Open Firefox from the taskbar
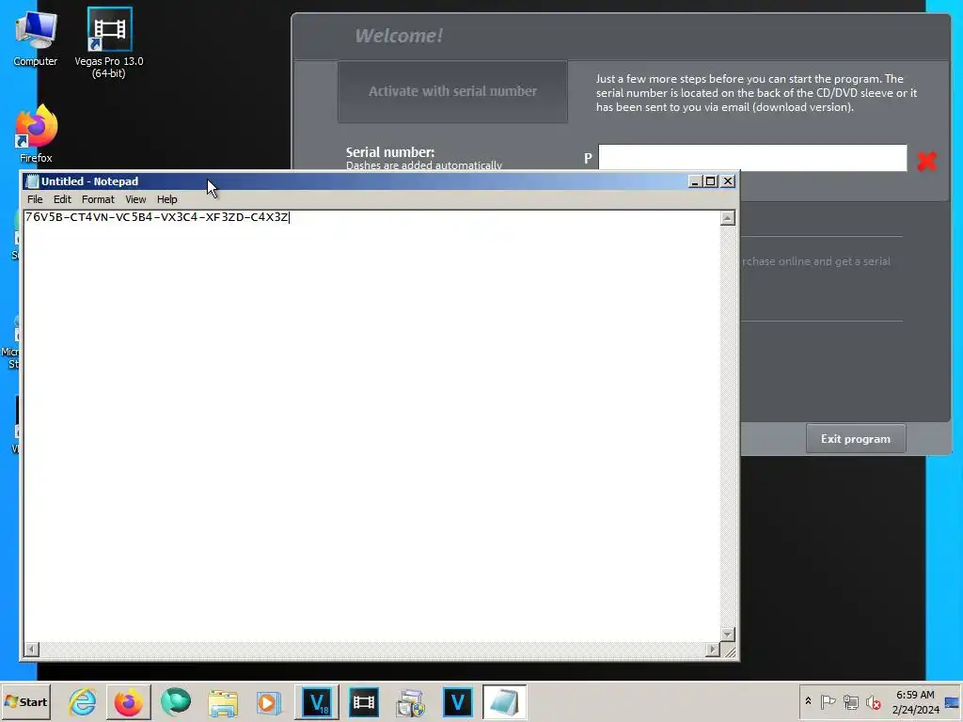 [128, 701]
